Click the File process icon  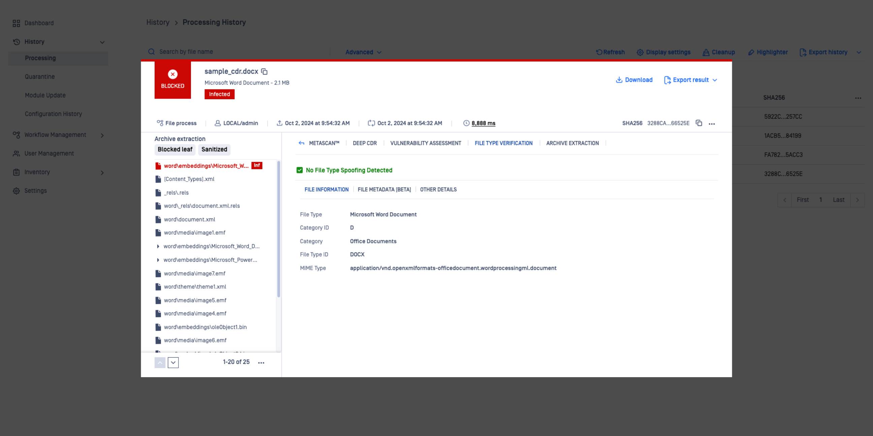pos(160,123)
